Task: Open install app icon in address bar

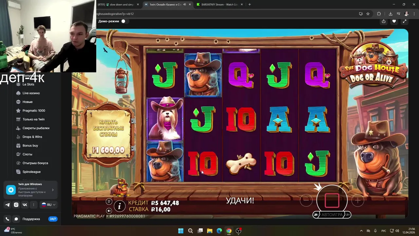Action: pyautogui.click(x=361, y=14)
